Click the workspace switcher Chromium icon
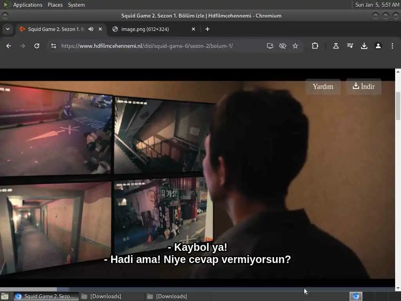Screen dimensions: 401x301 (356, 296)
